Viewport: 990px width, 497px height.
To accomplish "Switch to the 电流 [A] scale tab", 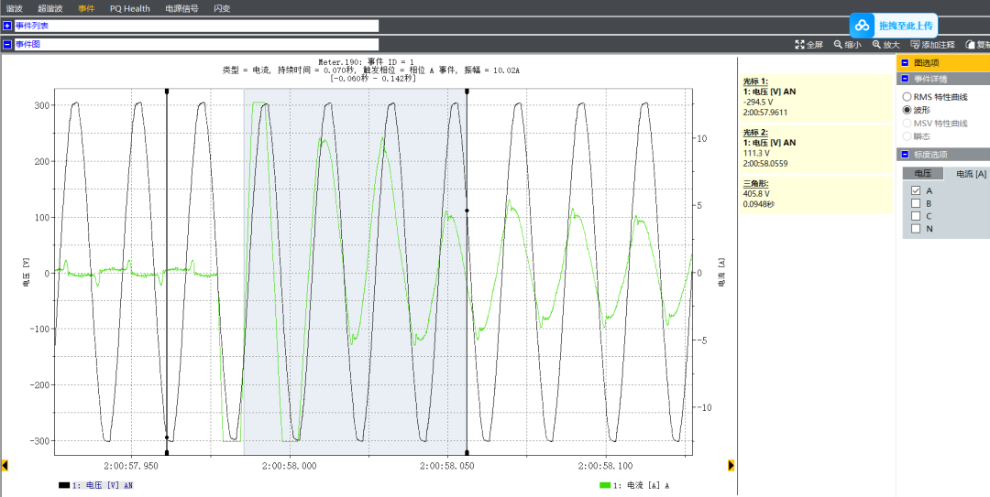I will point(971,173).
